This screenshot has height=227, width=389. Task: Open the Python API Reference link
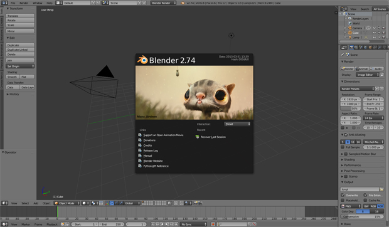pos(156,166)
